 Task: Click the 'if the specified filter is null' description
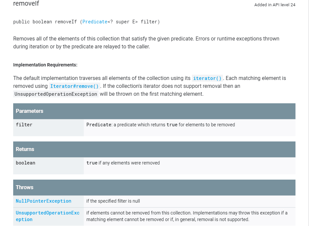tap(113, 201)
